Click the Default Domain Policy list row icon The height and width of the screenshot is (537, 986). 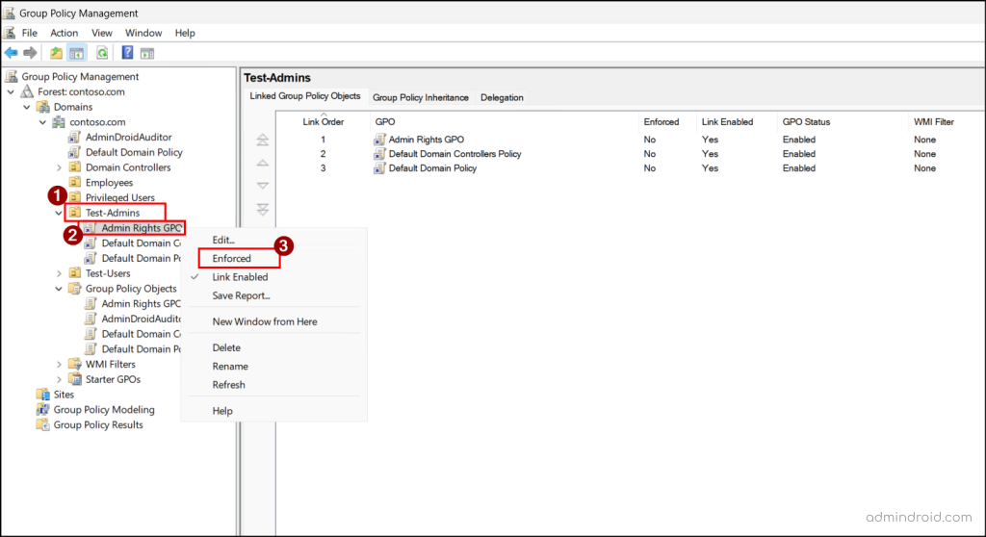coord(379,168)
